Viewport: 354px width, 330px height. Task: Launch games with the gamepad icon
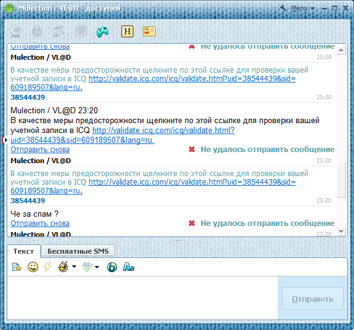point(102,31)
